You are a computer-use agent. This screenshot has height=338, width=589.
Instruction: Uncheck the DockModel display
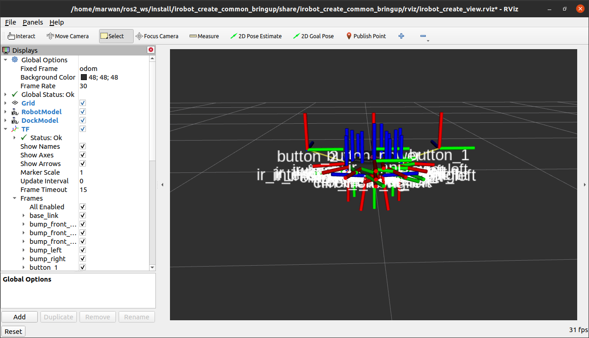83,120
